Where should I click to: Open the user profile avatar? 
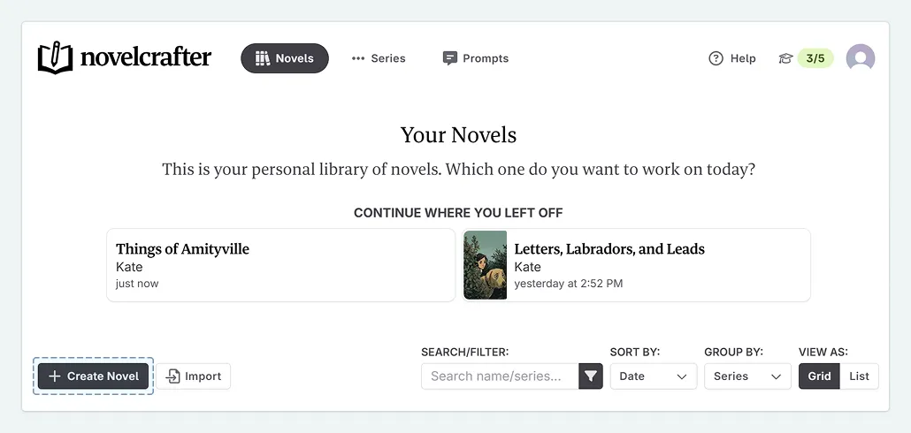(x=861, y=58)
